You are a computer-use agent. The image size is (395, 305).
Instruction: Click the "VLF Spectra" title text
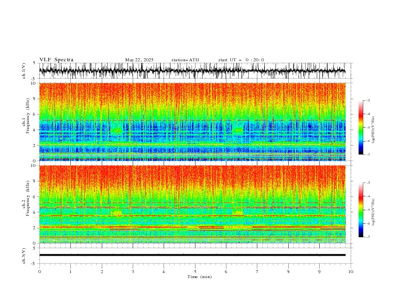(x=56, y=60)
